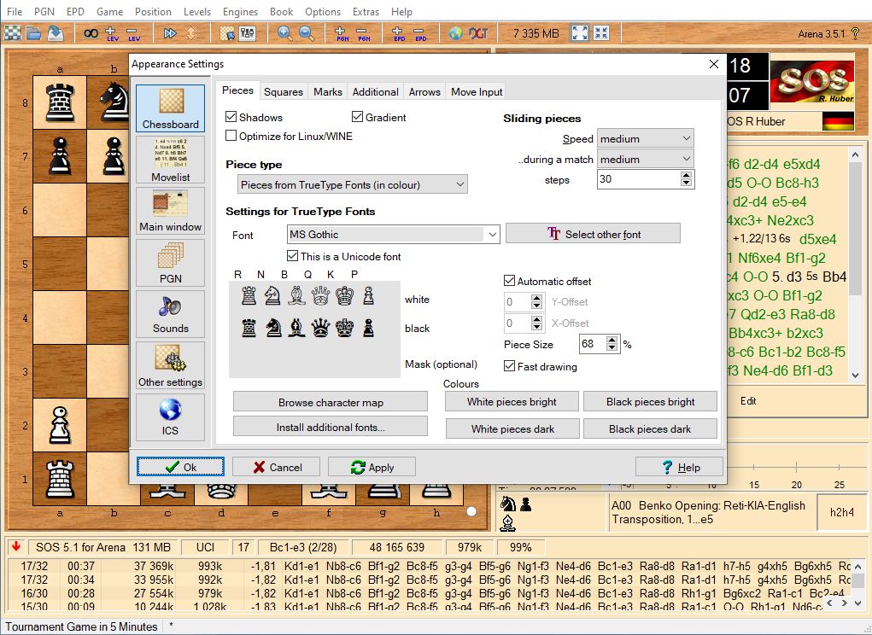
Task: Open the Font dropdown showing MS Gothic
Action: coord(393,235)
